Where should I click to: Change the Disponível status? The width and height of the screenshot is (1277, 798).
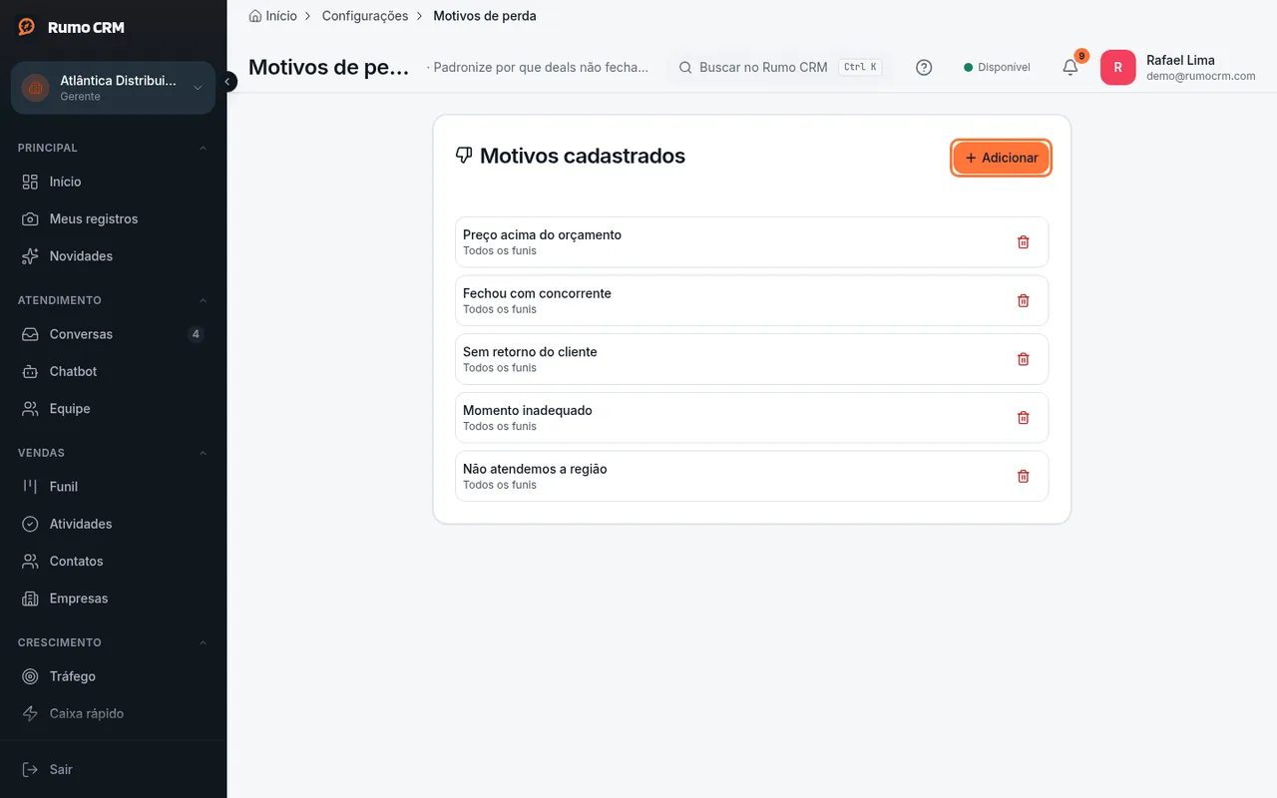coord(997,67)
